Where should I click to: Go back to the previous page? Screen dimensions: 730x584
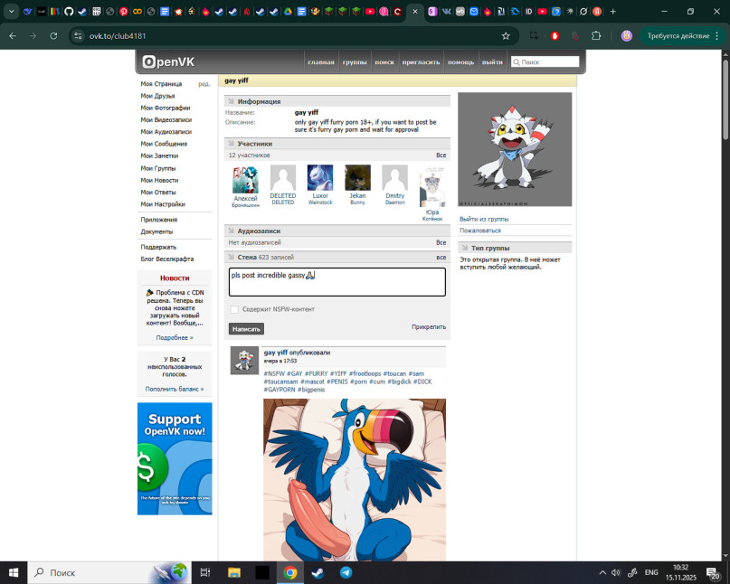click(x=13, y=36)
